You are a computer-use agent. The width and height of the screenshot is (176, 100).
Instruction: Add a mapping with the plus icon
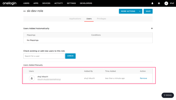152,28
